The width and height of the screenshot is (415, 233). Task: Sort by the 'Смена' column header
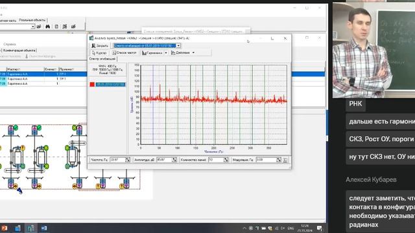(x=51, y=69)
